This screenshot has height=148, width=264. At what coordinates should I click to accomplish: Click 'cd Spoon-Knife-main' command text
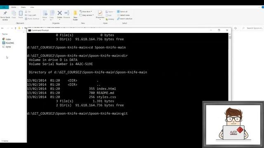pos(107,48)
